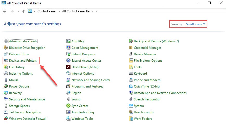Click the User Accounts link
The height and width of the screenshot is (127, 226).
pos(144,112)
